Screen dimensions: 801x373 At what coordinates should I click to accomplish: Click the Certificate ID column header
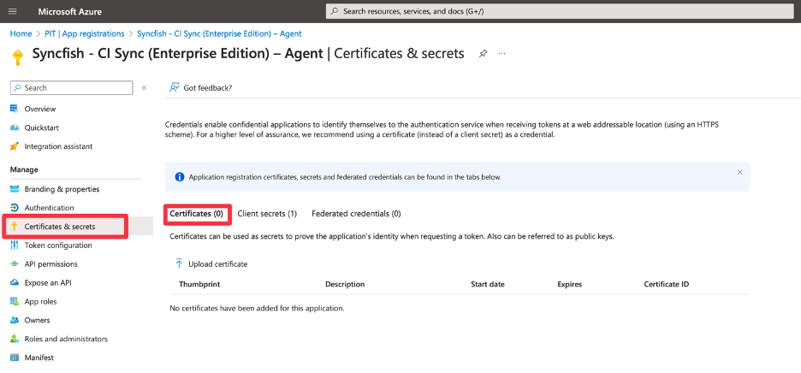pyautogui.click(x=667, y=284)
